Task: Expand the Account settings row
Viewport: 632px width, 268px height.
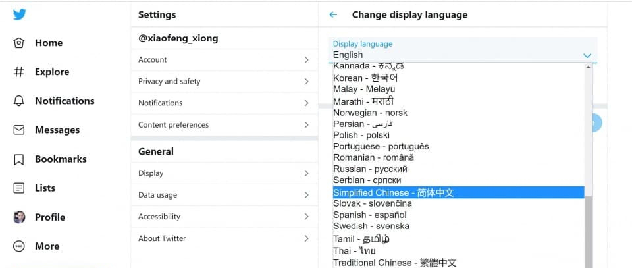Action: [224, 60]
